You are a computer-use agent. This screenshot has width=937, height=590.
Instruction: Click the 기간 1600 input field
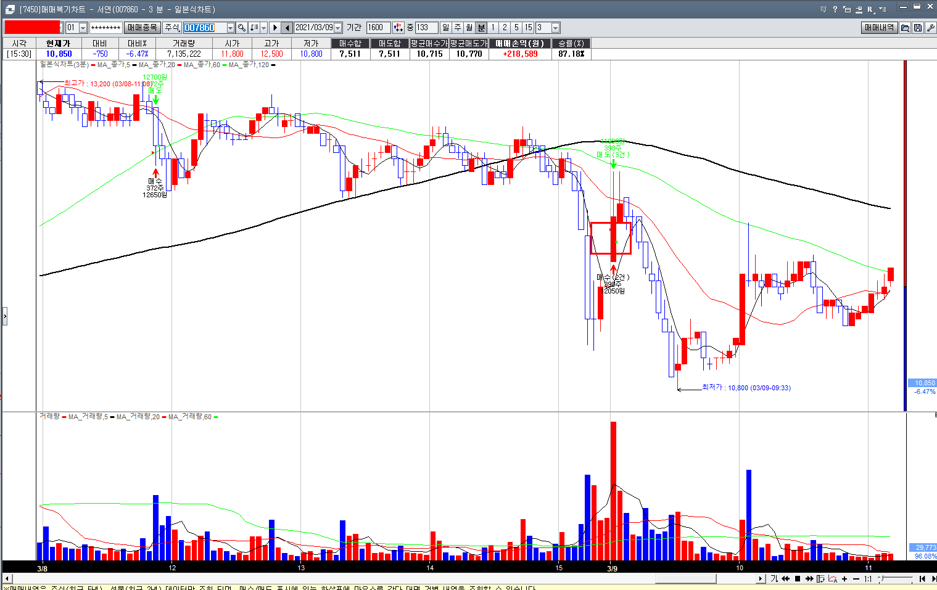point(378,28)
